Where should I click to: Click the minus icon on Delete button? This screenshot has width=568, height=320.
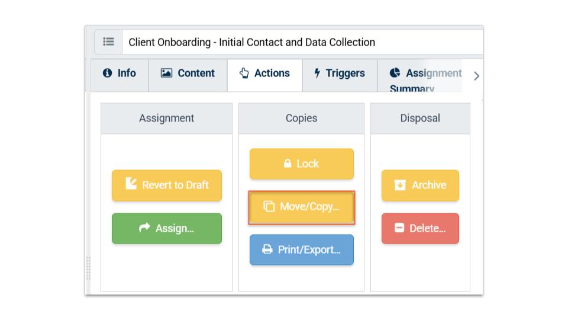[x=399, y=228]
